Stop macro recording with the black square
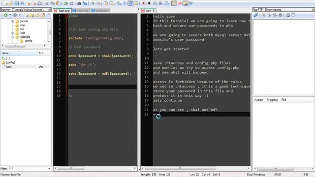Viewport: 315px width, 177px height. coord(149,3)
